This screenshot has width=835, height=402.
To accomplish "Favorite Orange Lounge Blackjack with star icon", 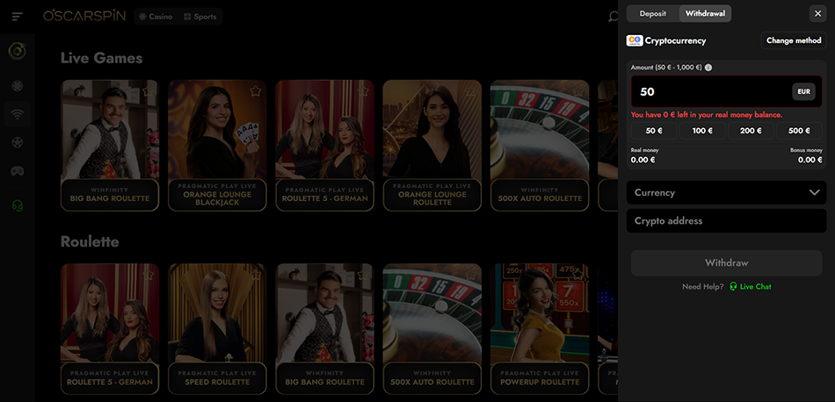I will [x=256, y=91].
